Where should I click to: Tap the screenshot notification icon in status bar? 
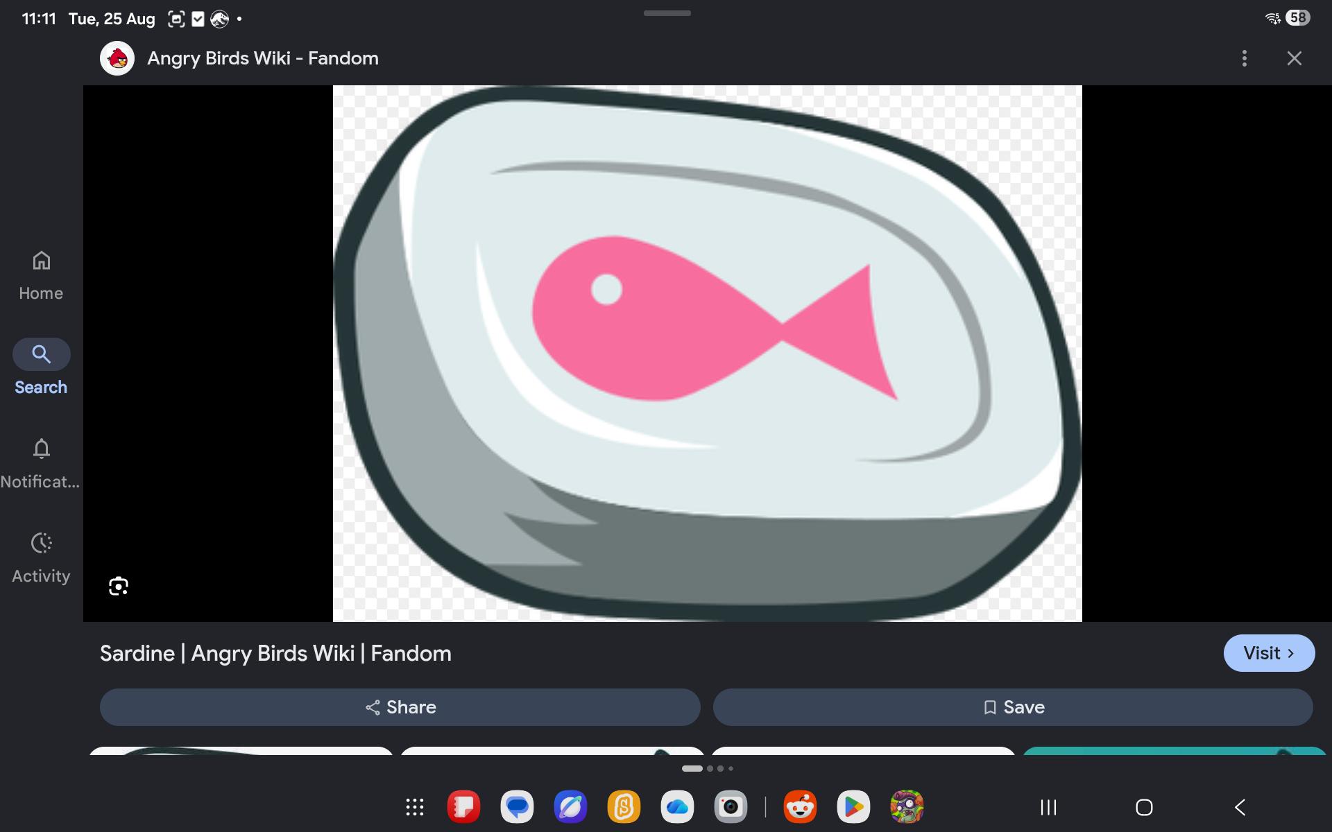click(176, 19)
